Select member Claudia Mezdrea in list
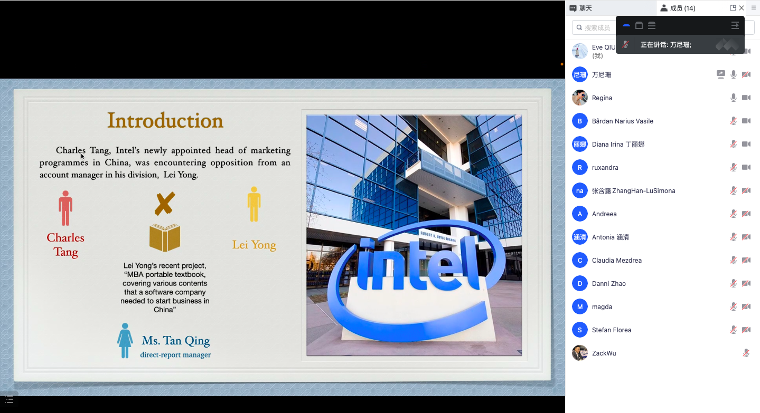 pyautogui.click(x=616, y=260)
